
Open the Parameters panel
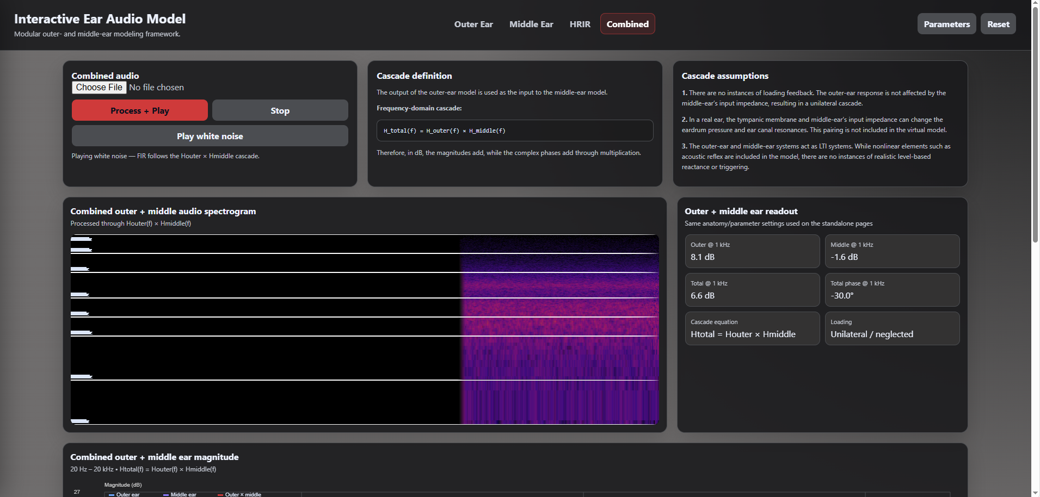point(946,24)
